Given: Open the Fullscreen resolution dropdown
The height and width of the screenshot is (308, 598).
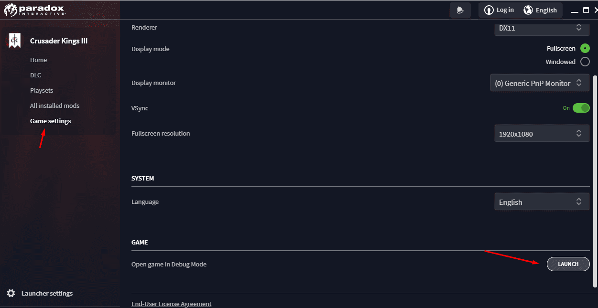Looking at the screenshot, I should coord(542,134).
